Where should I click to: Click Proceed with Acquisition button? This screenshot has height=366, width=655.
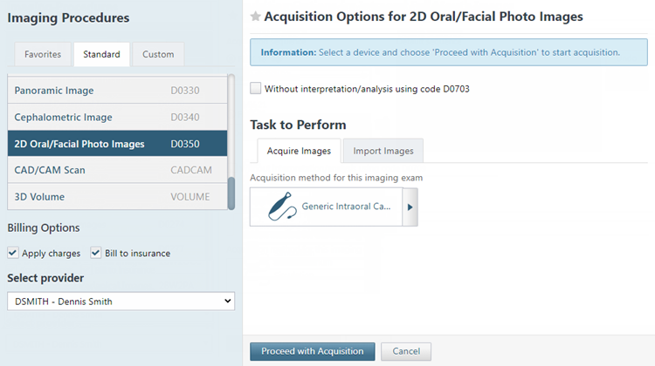click(312, 351)
